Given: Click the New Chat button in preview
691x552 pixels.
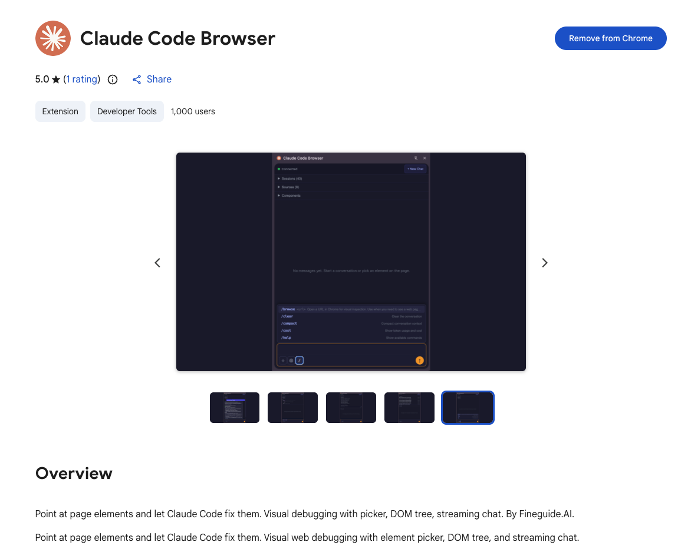Looking at the screenshot, I should click(415, 169).
